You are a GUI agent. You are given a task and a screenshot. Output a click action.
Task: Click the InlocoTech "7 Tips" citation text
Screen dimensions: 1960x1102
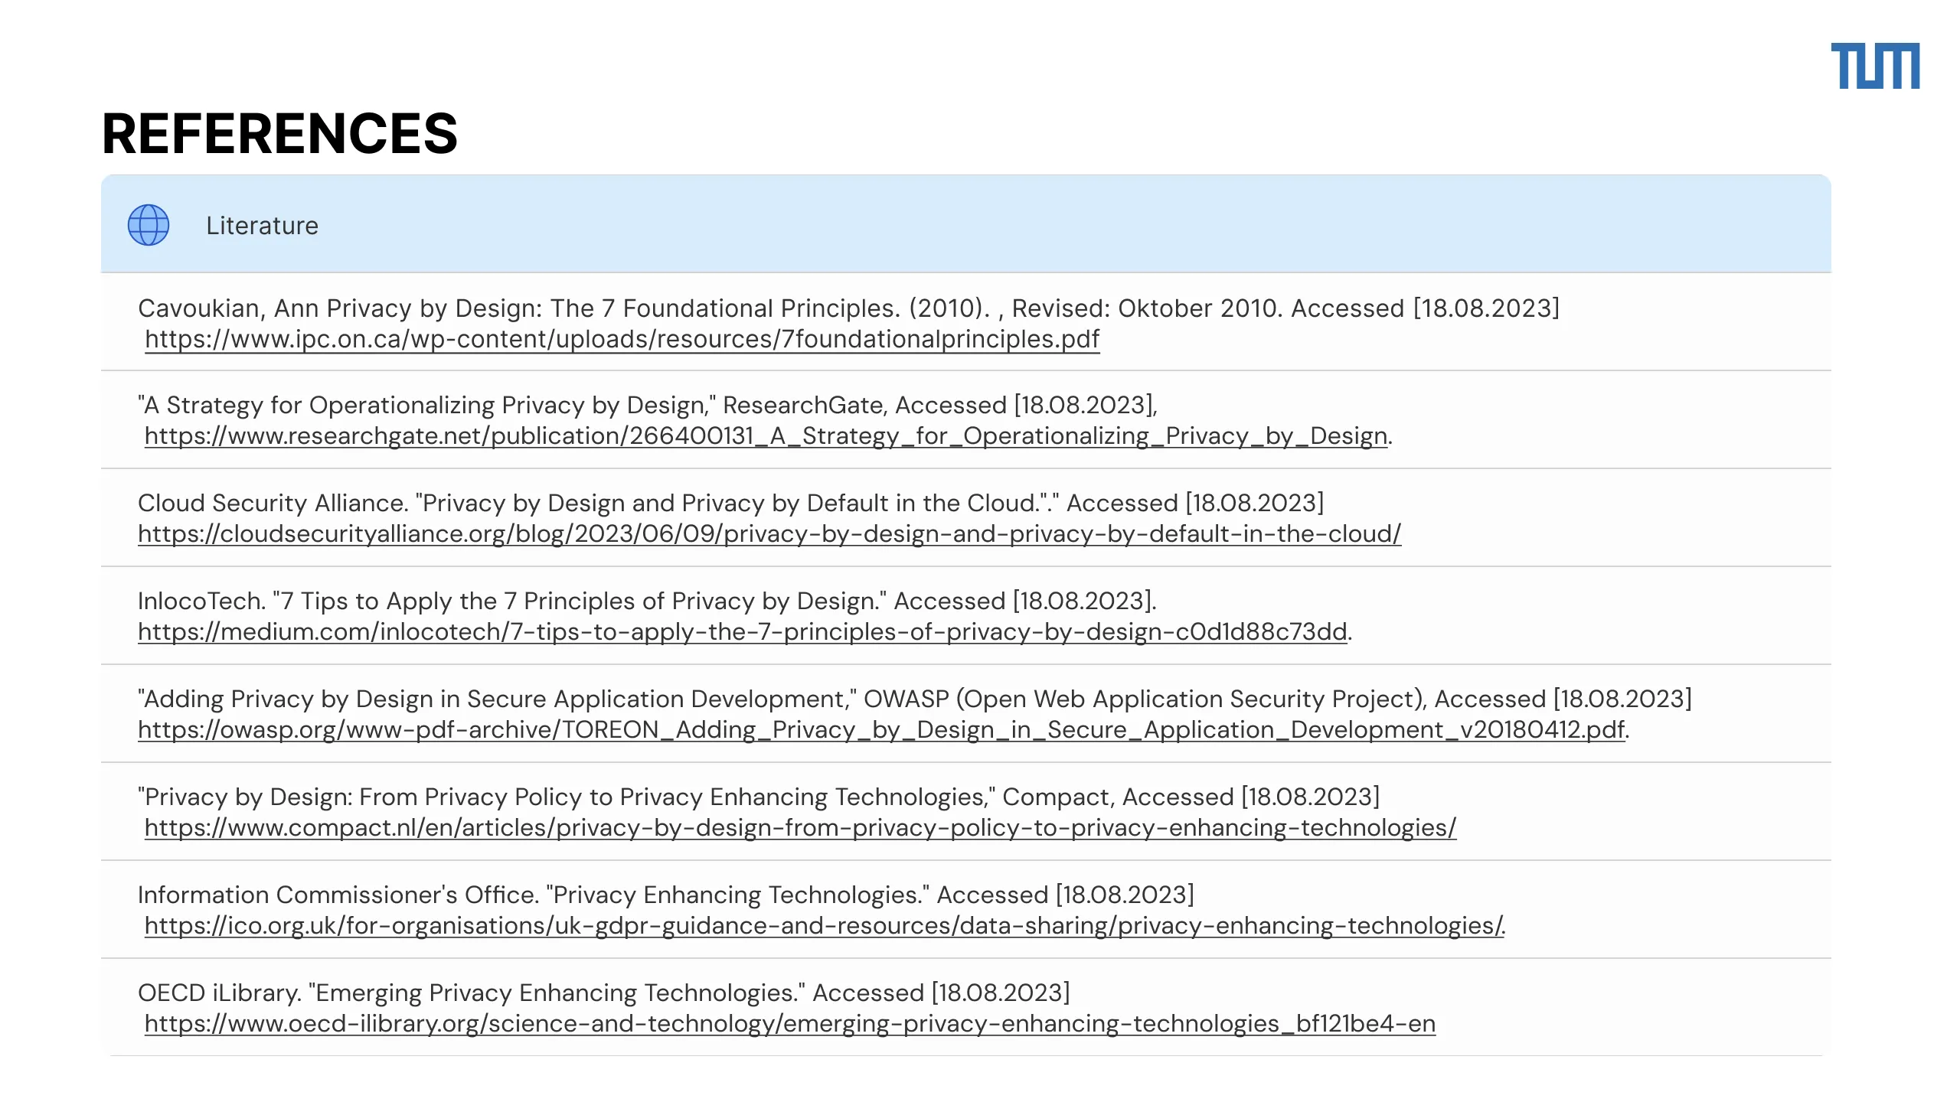click(x=647, y=601)
